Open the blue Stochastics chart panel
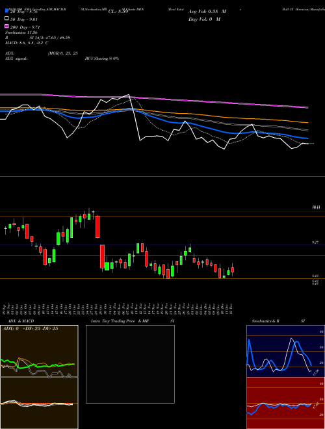 point(285,351)
